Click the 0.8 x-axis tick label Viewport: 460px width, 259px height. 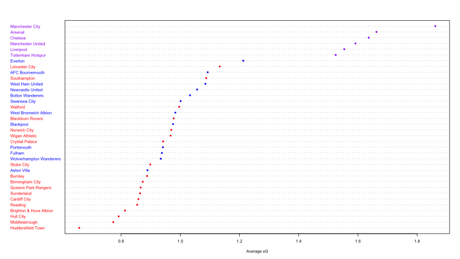click(x=121, y=241)
